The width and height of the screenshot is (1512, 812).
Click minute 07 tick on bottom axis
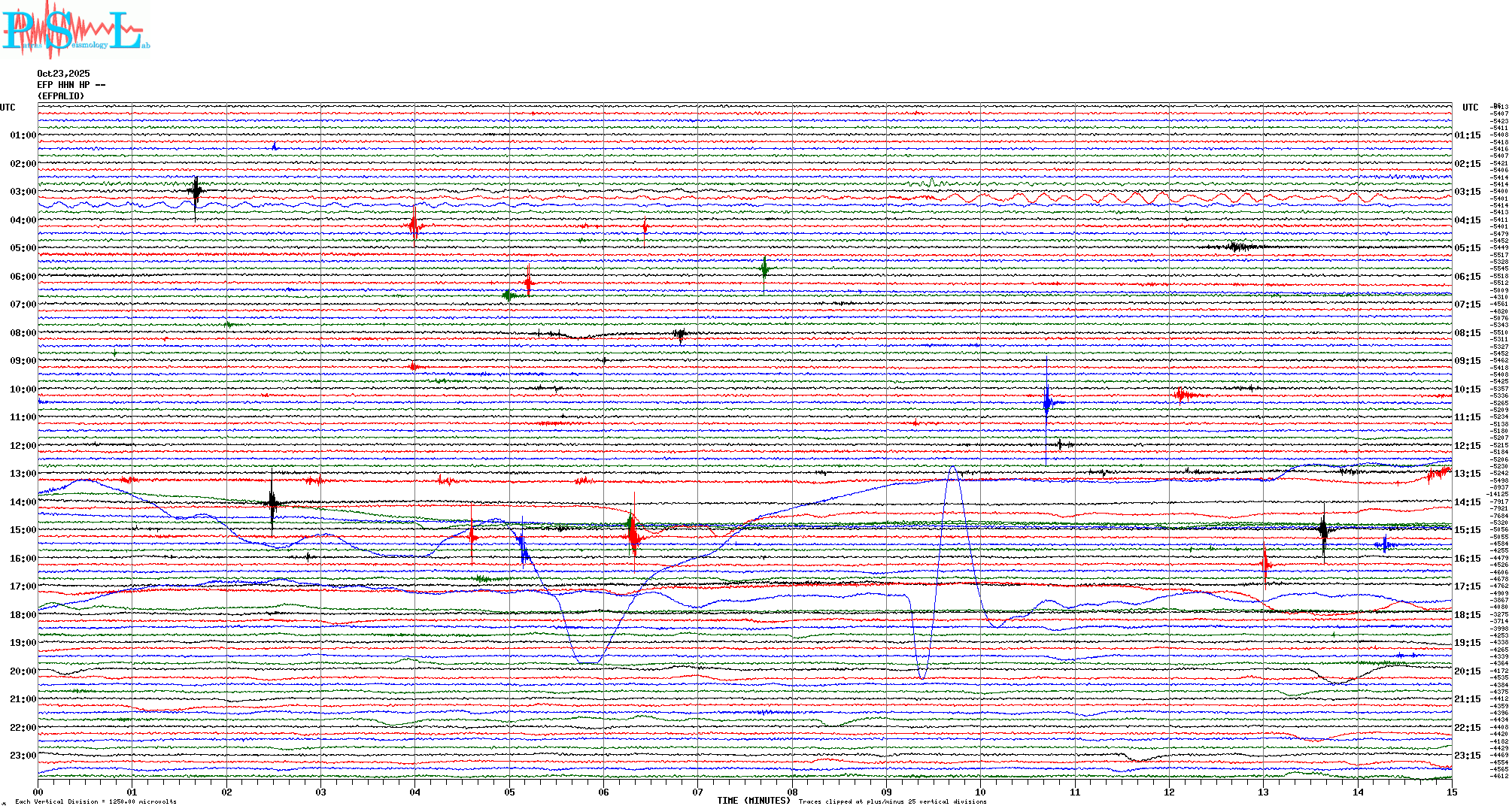(x=697, y=792)
